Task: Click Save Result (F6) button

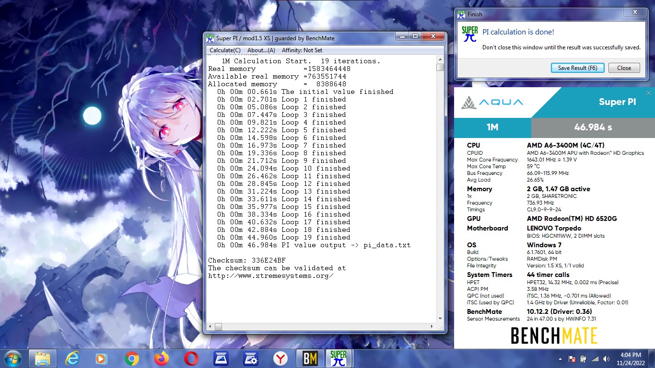Action: (577, 68)
